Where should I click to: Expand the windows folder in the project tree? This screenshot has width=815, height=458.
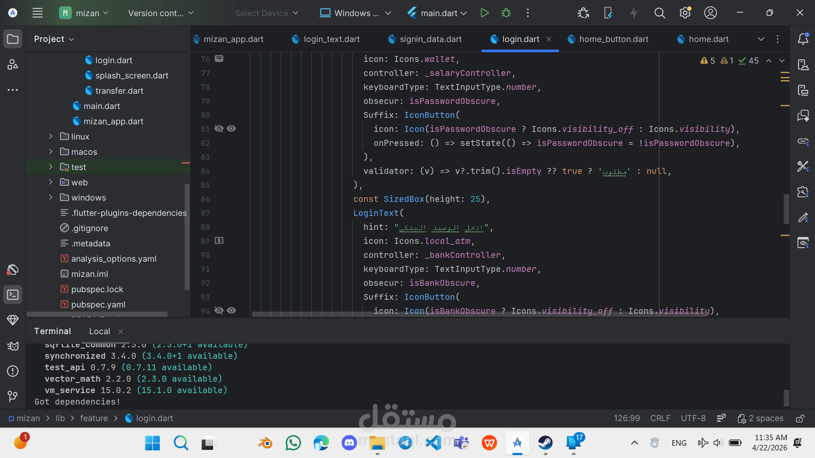point(51,198)
